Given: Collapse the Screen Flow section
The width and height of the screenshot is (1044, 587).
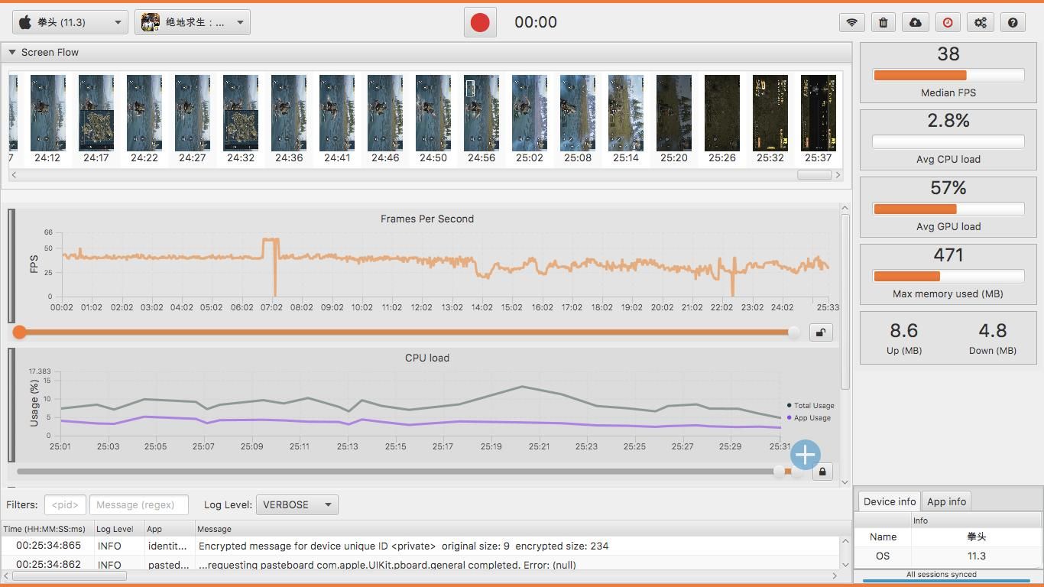Looking at the screenshot, I should [12, 53].
